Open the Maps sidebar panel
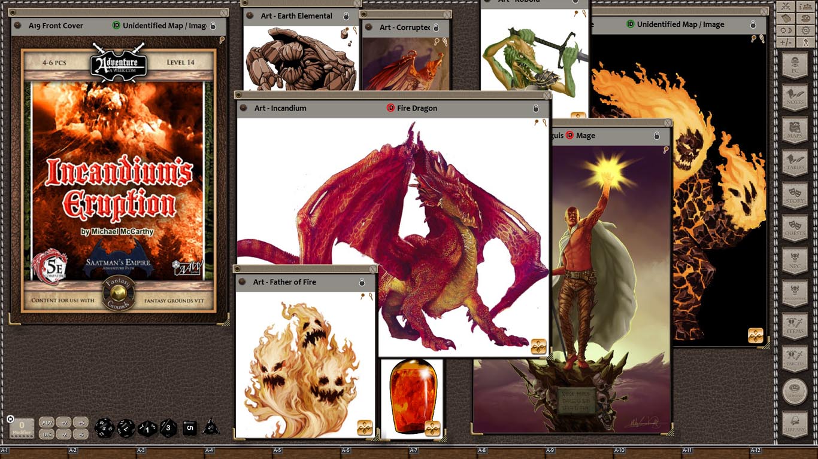Image resolution: width=818 pixels, height=459 pixels. 795,130
